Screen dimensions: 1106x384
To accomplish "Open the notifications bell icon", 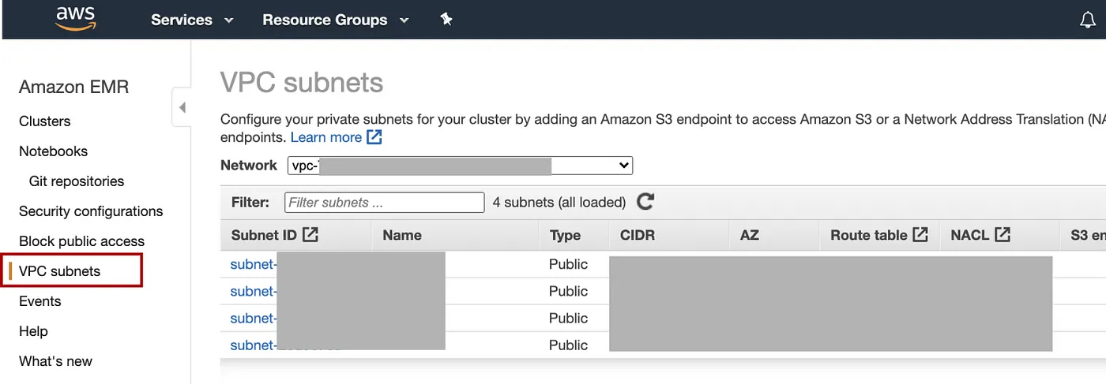I will coord(1088,20).
